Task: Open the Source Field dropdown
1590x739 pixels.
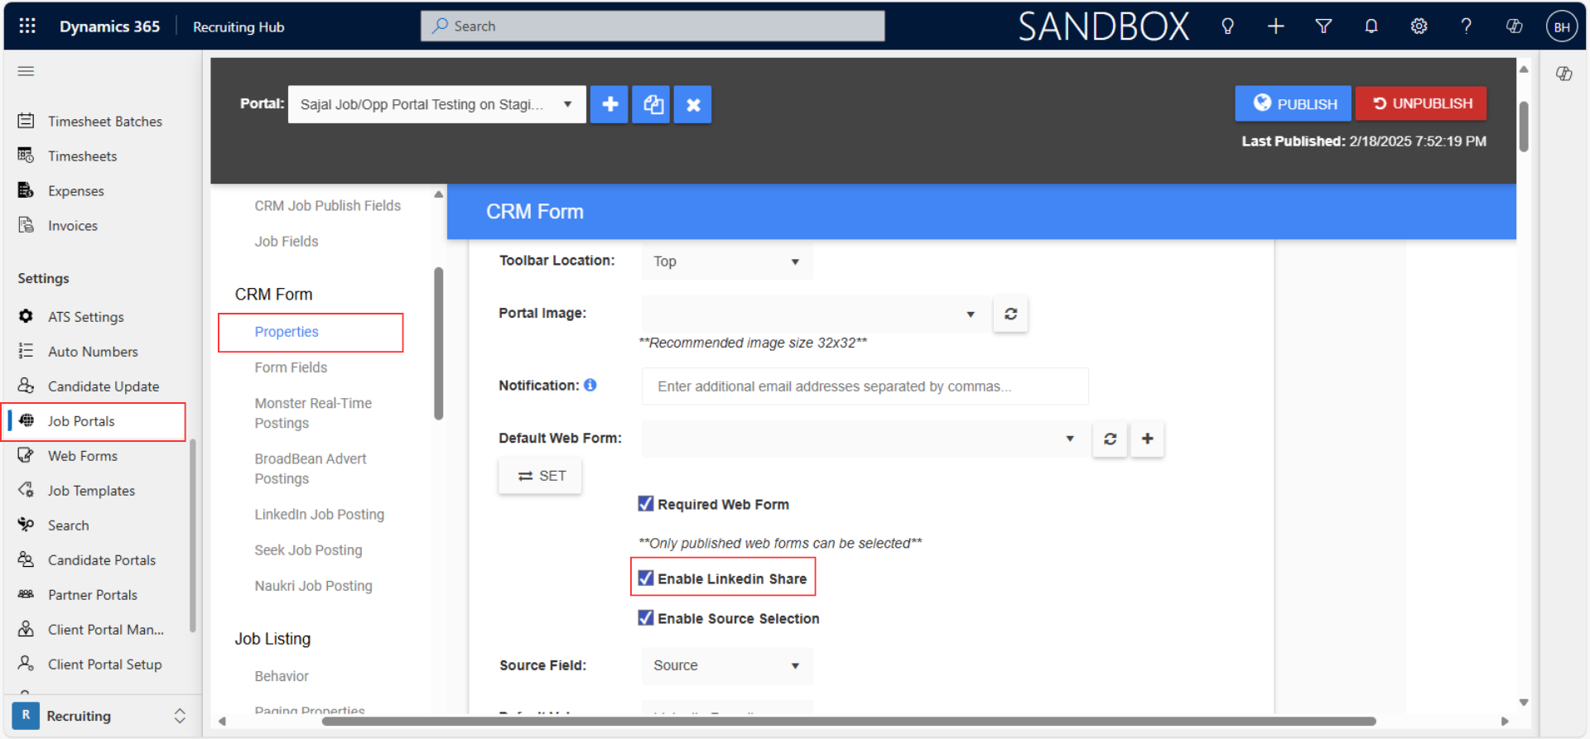Action: tap(727, 665)
